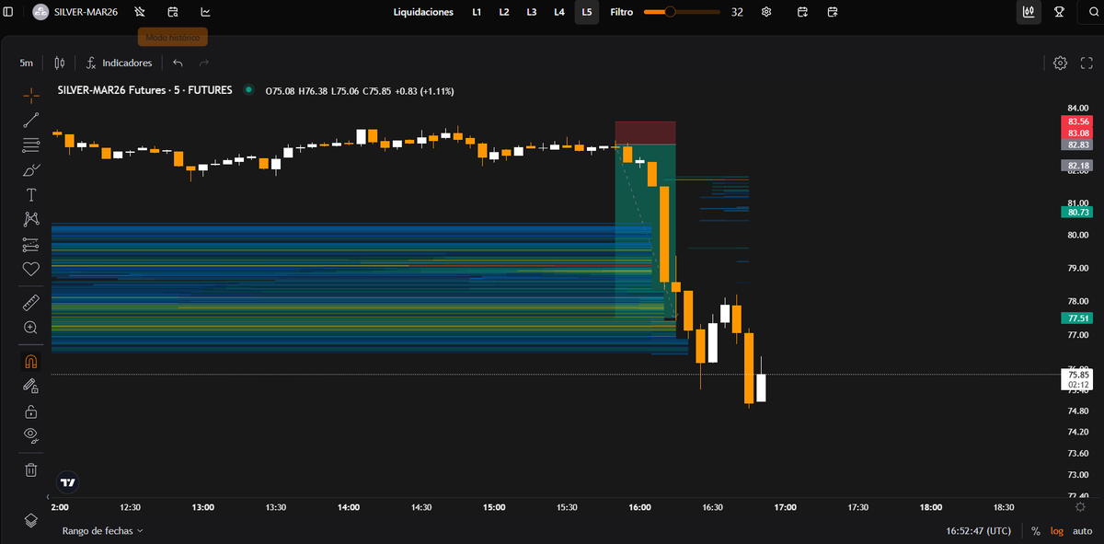Open the object tree layers icon
1104x544 pixels.
coord(31,520)
